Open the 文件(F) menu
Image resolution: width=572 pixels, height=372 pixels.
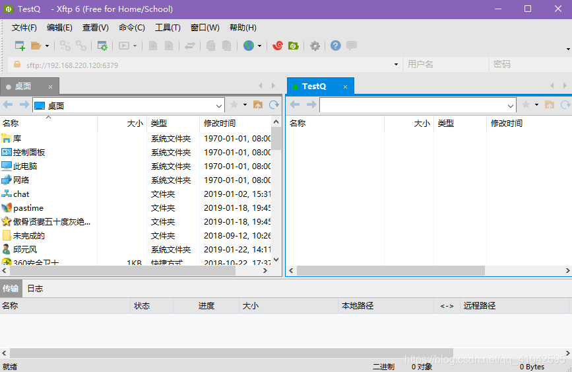click(24, 28)
